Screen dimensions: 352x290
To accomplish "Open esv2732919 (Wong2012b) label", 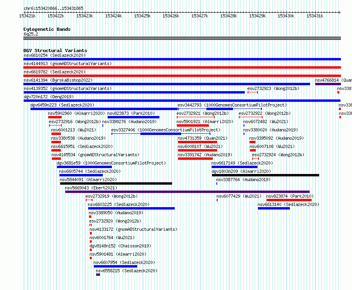I will tap(112, 196).
